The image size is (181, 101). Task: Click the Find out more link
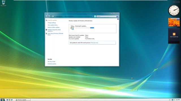pyautogui.click(x=94, y=43)
